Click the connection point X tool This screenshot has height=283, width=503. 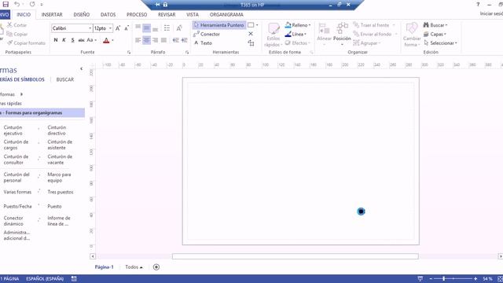[x=251, y=34]
